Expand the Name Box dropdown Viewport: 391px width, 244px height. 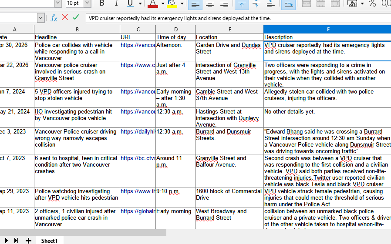point(41,18)
